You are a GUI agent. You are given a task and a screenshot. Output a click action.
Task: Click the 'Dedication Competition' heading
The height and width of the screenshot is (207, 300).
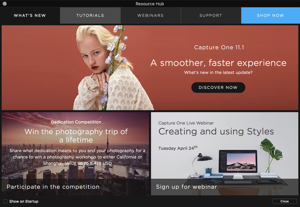point(76,122)
